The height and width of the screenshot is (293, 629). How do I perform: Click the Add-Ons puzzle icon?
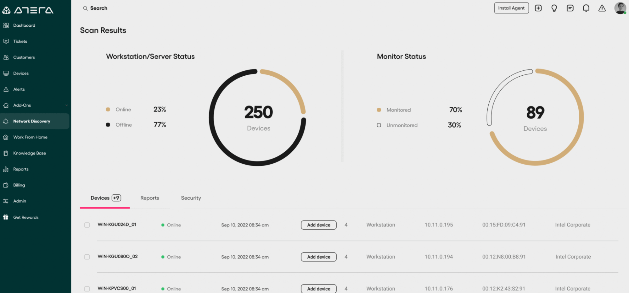[6, 106]
